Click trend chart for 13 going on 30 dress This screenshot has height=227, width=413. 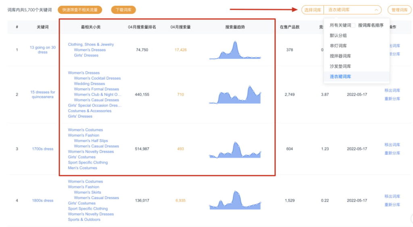(x=235, y=50)
